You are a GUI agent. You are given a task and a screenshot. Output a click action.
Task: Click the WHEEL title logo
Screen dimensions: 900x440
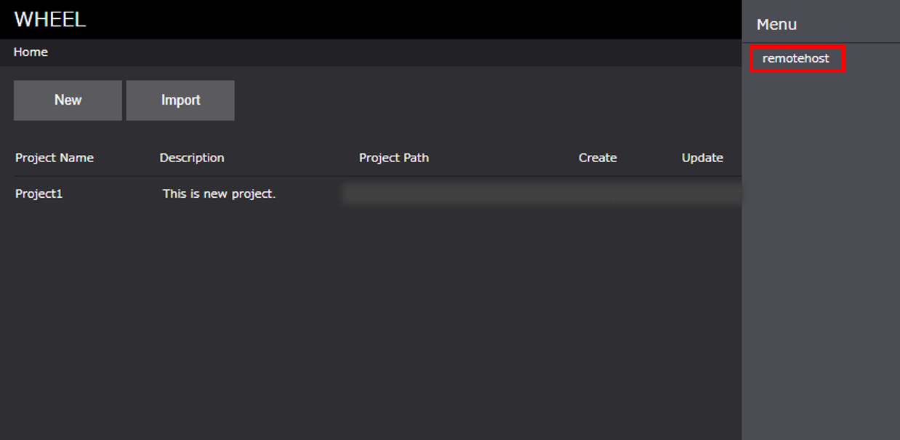49,19
